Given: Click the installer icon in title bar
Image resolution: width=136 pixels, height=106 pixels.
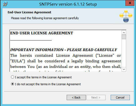Looking at the screenshot, I should point(5,4).
